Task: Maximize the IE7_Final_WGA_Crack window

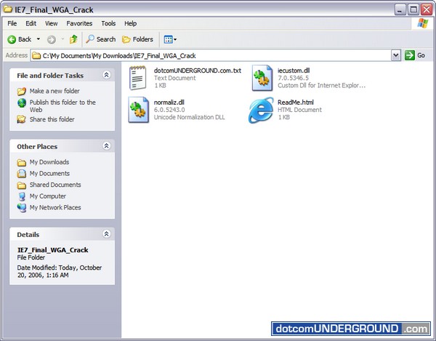Action: click(x=413, y=10)
